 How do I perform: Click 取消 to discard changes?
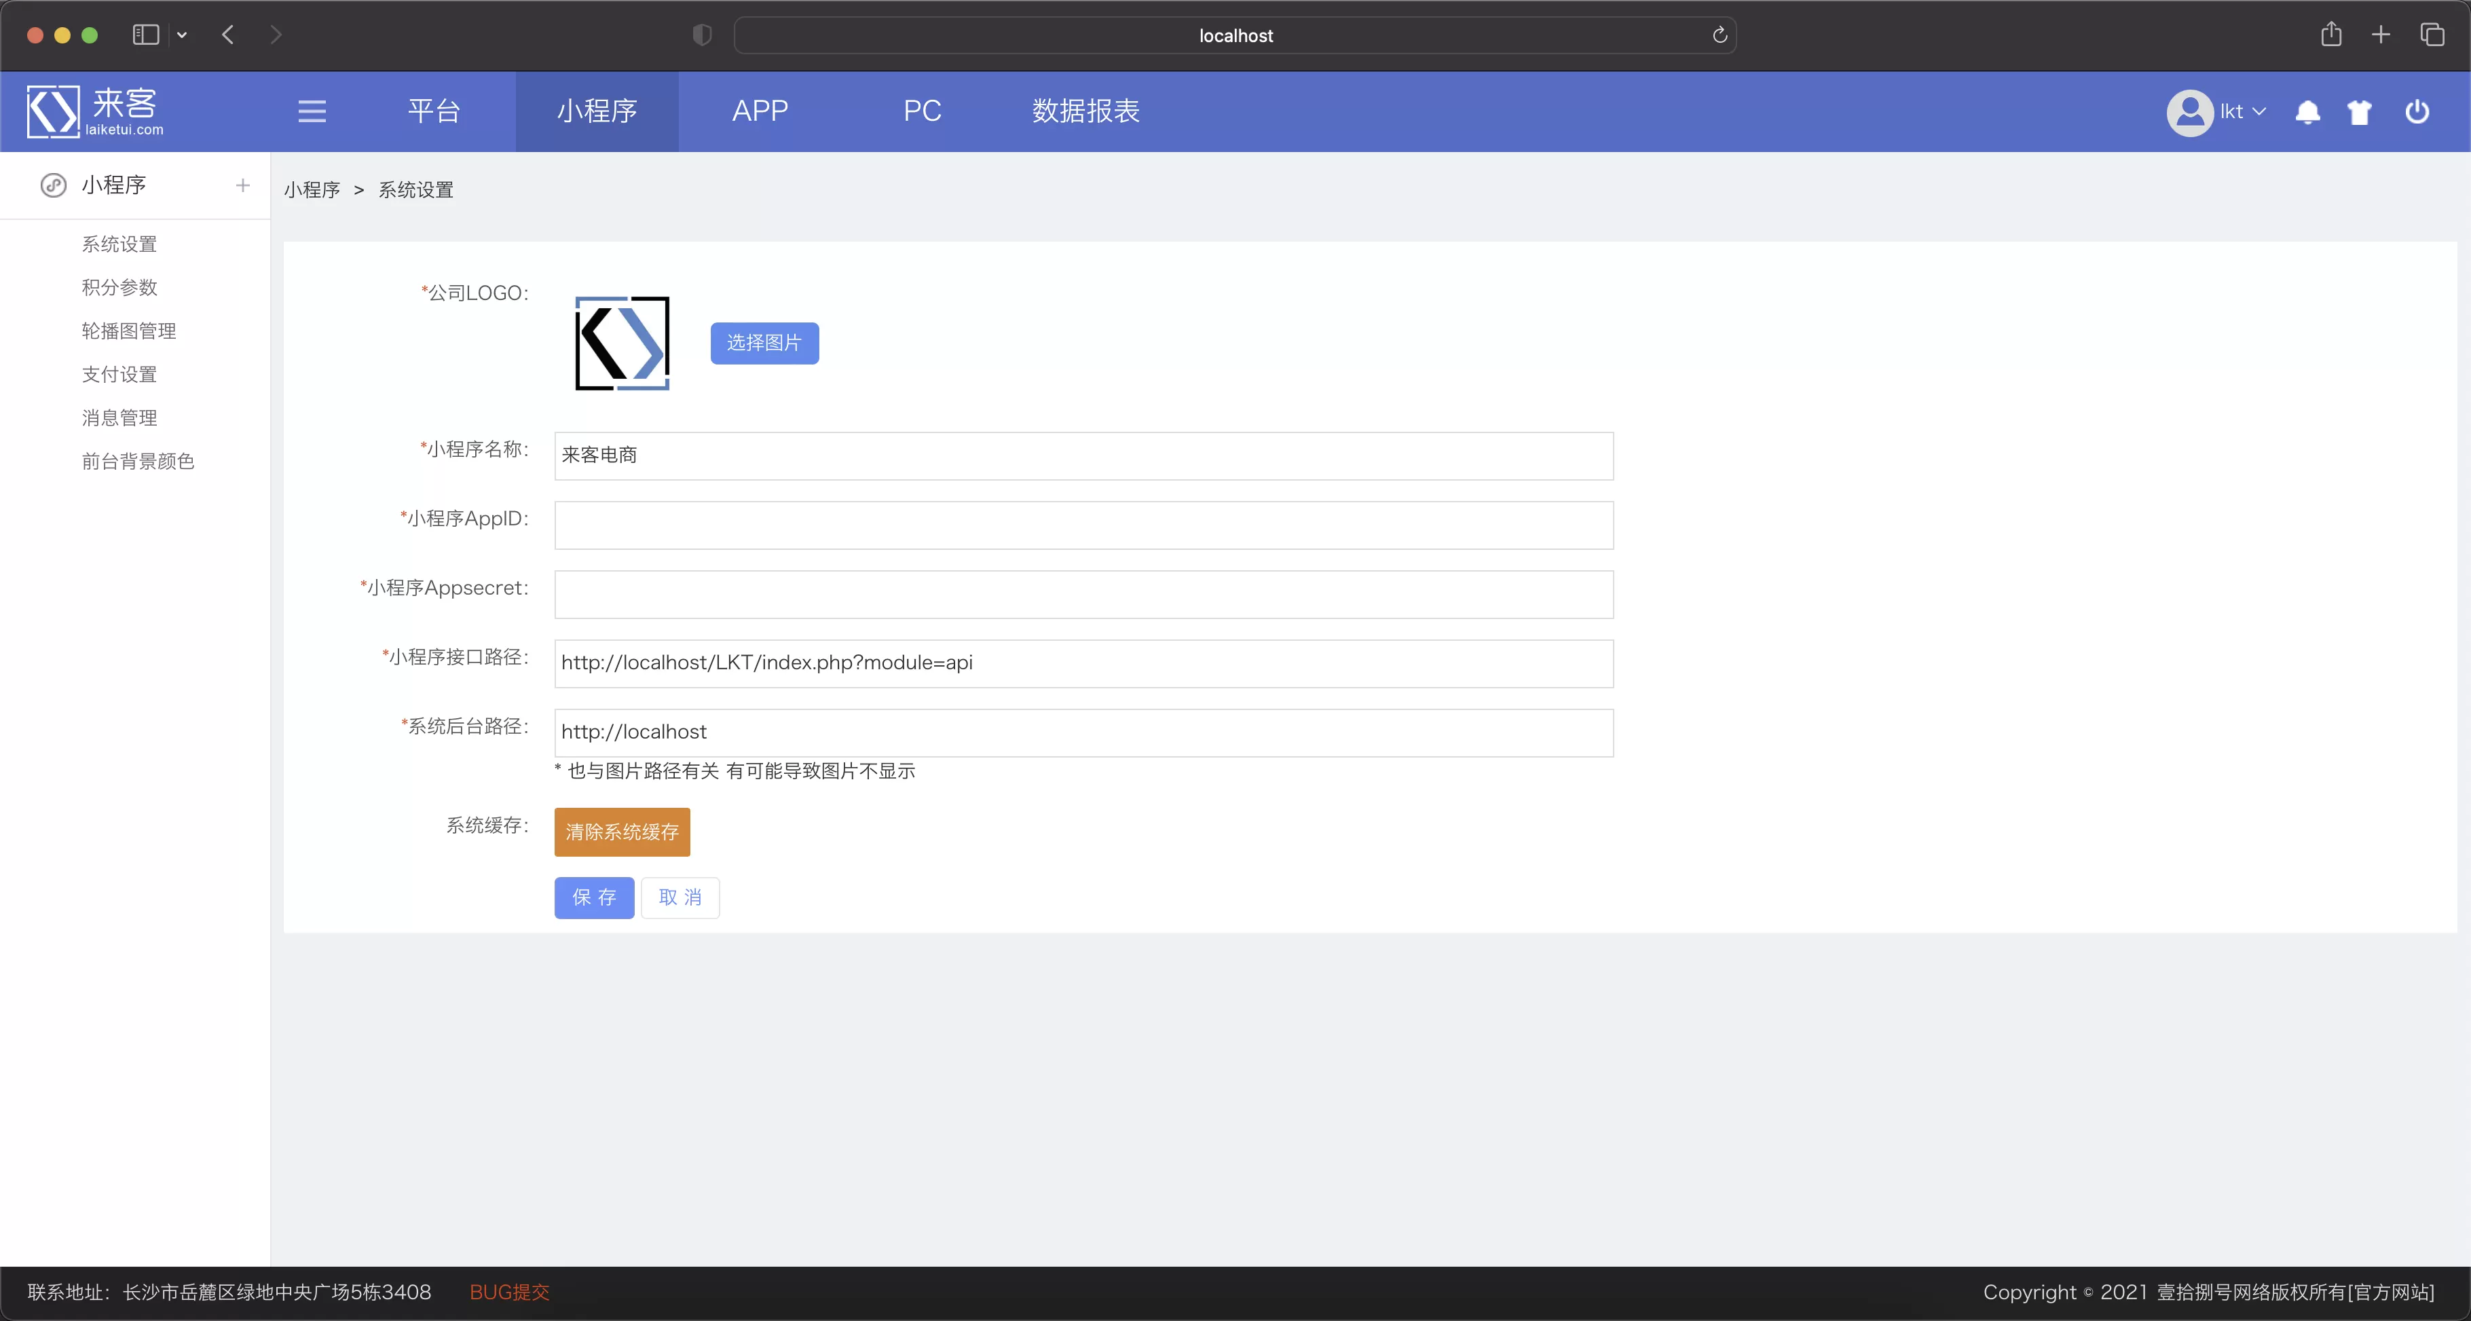click(678, 896)
